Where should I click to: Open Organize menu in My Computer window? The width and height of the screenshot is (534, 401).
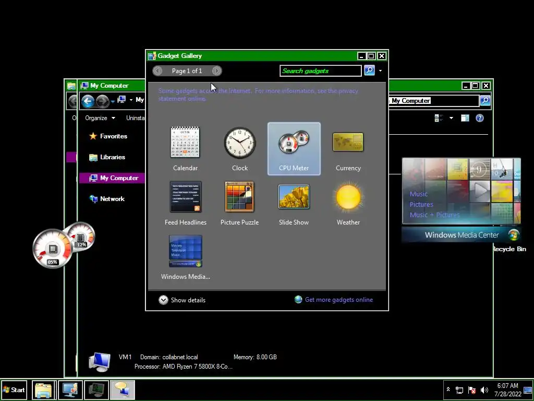click(x=100, y=118)
